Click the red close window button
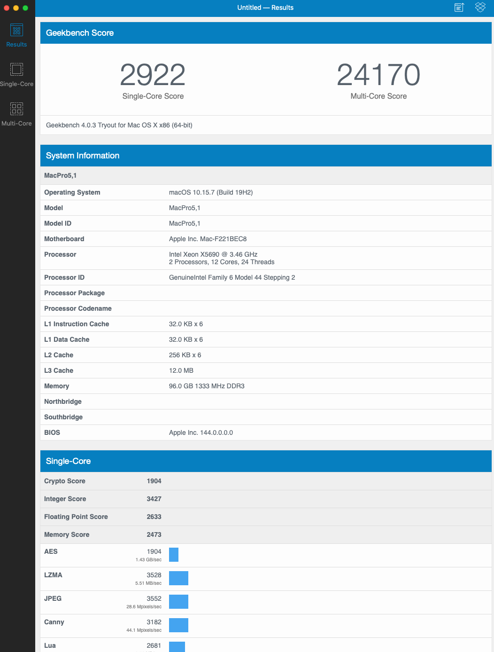This screenshot has width=494, height=652. click(x=7, y=8)
